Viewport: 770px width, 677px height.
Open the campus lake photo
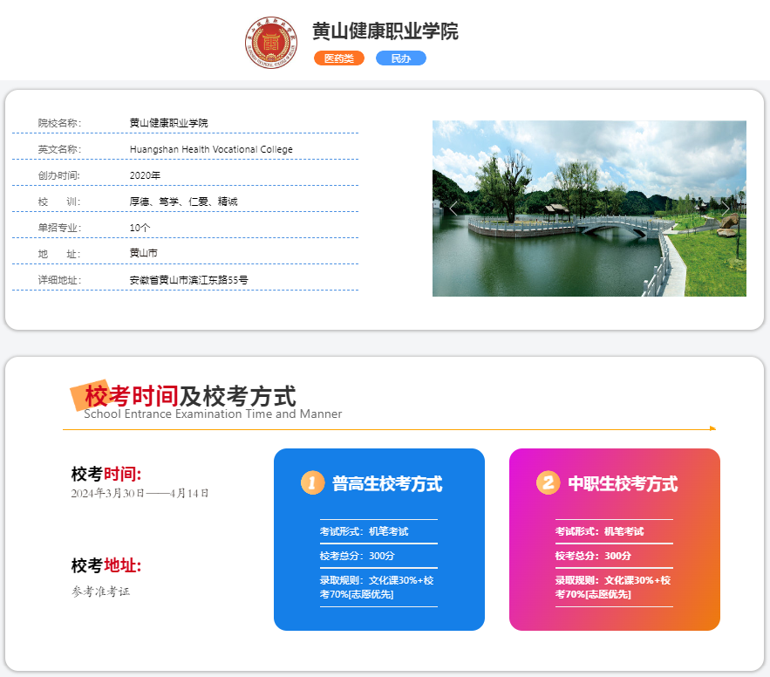pos(589,209)
